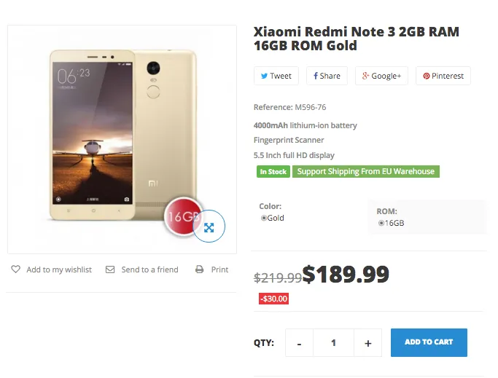Select the 16GB ROM radio button
This screenshot has width=498, height=378.
(381, 223)
